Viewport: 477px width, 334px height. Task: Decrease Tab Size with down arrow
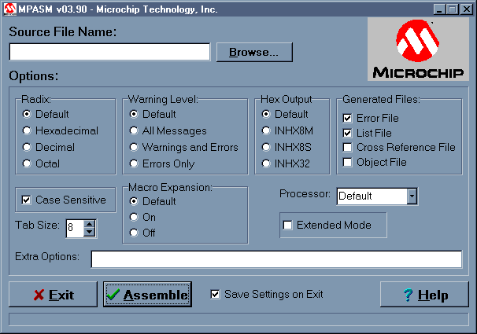(89, 233)
